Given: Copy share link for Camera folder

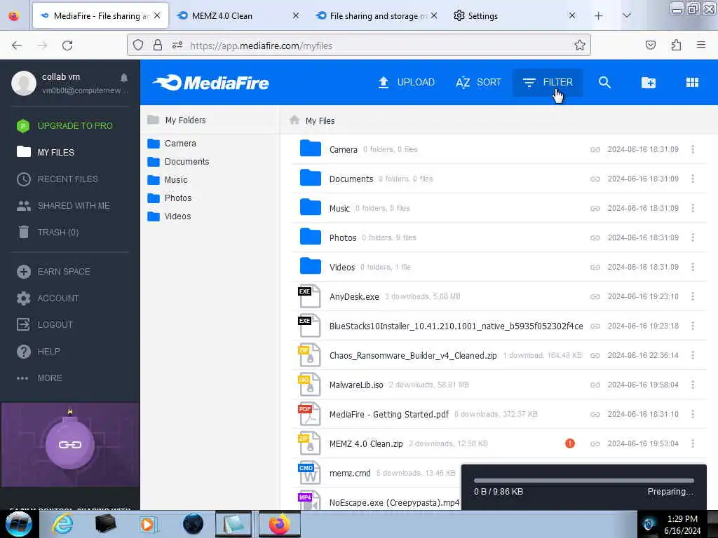Looking at the screenshot, I should pos(595,150).
